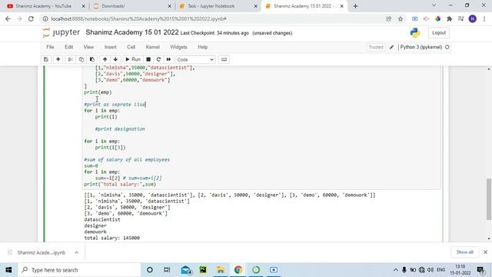
Task: Share this page via the address bar icon
Action: (x=389, y=18)
